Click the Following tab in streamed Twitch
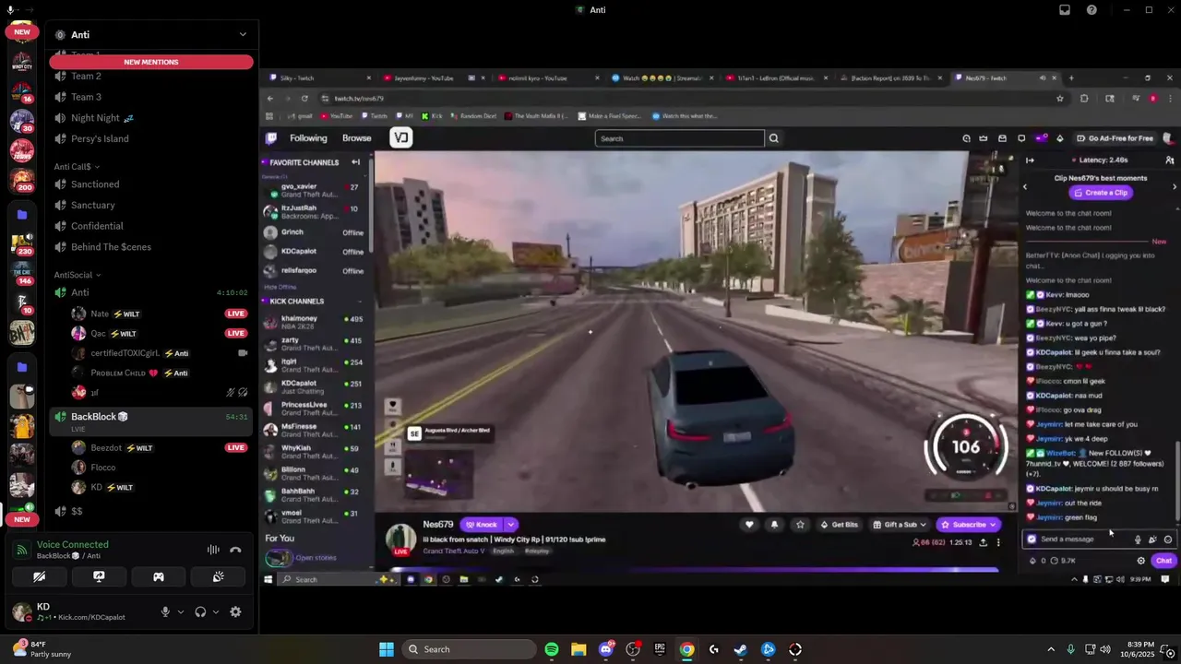This screenshot has height=664, width=1181. (x=308, y=138)
